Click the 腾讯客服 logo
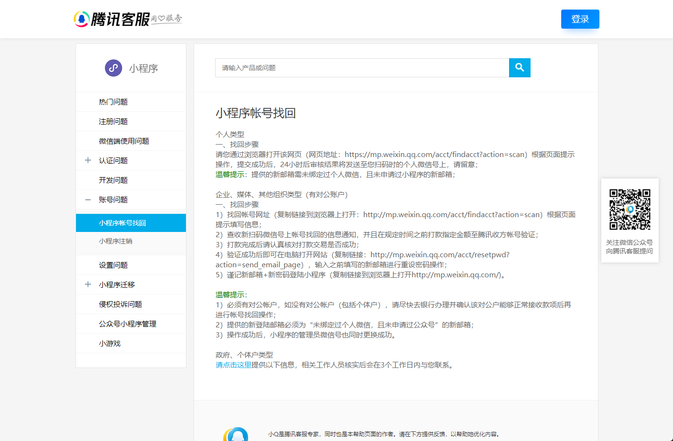The image size is (673, 441). (x=112, y=19)
